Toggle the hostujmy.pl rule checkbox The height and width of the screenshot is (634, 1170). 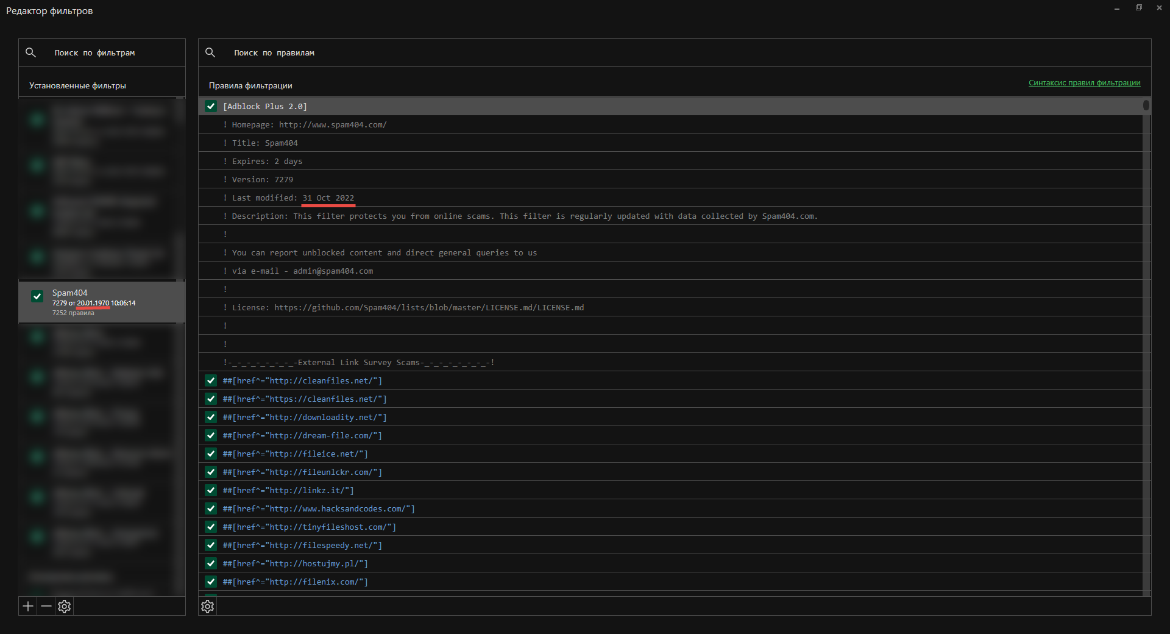tap(211, 563)
